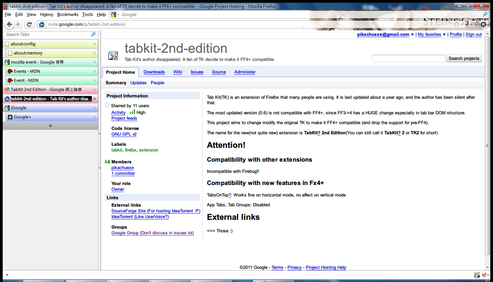This screenshot has height=282, width=493.
Task: Click the firefox label
Action: click(x=131, y=150)
